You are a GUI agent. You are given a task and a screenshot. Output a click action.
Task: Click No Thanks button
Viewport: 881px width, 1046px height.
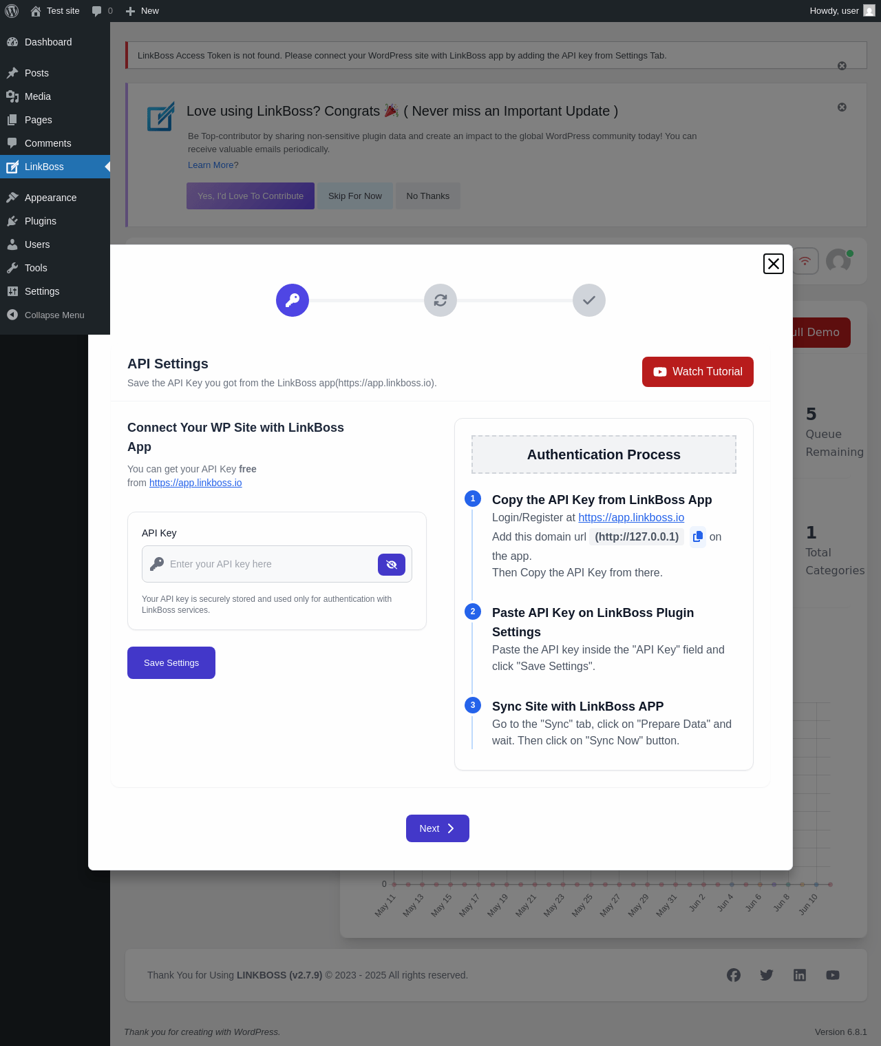click(x=428, y=196)
